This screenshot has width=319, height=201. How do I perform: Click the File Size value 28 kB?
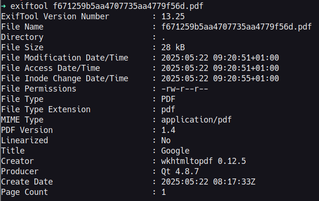173,47
